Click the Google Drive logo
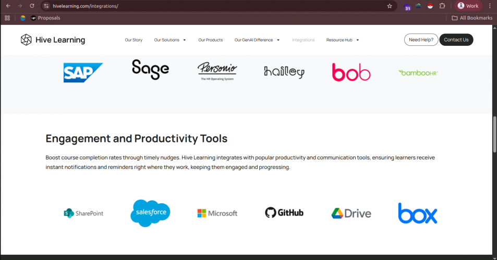The width and height of the screenshot is (497, 260). coord(351,214)
